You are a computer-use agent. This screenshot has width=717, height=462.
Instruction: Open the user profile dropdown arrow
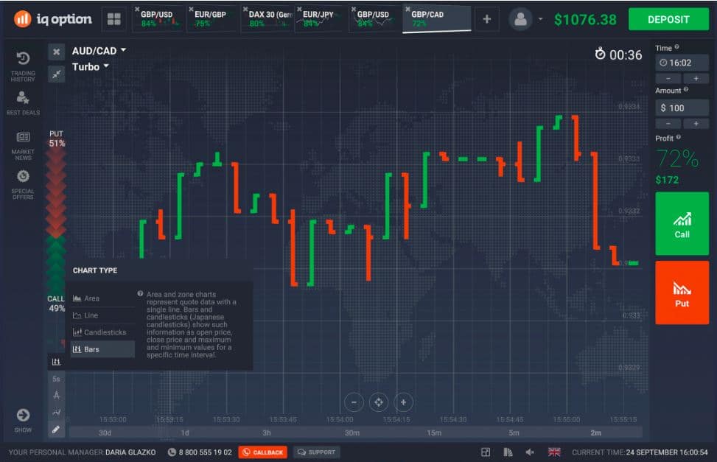(541, 20)
